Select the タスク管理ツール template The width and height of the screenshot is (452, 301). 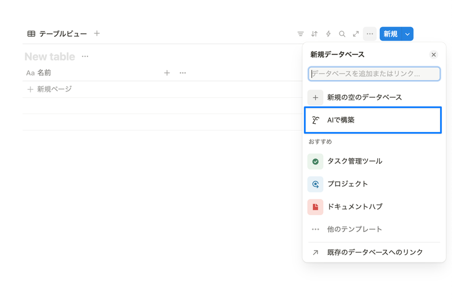[355, 162]
